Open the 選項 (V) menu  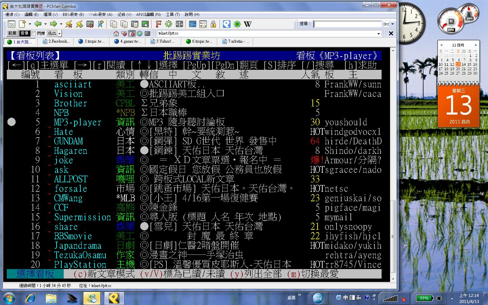click(50, 15)
